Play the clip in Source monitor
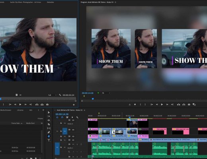Viewport: 207px width, 159px height. coord(20,105)
